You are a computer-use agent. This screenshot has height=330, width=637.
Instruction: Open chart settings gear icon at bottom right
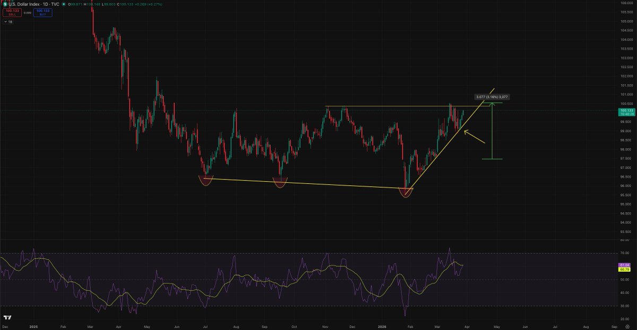(x=627, y=327)
